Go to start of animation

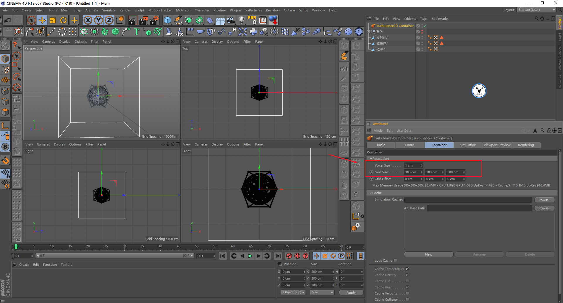[x=223, y=256]
